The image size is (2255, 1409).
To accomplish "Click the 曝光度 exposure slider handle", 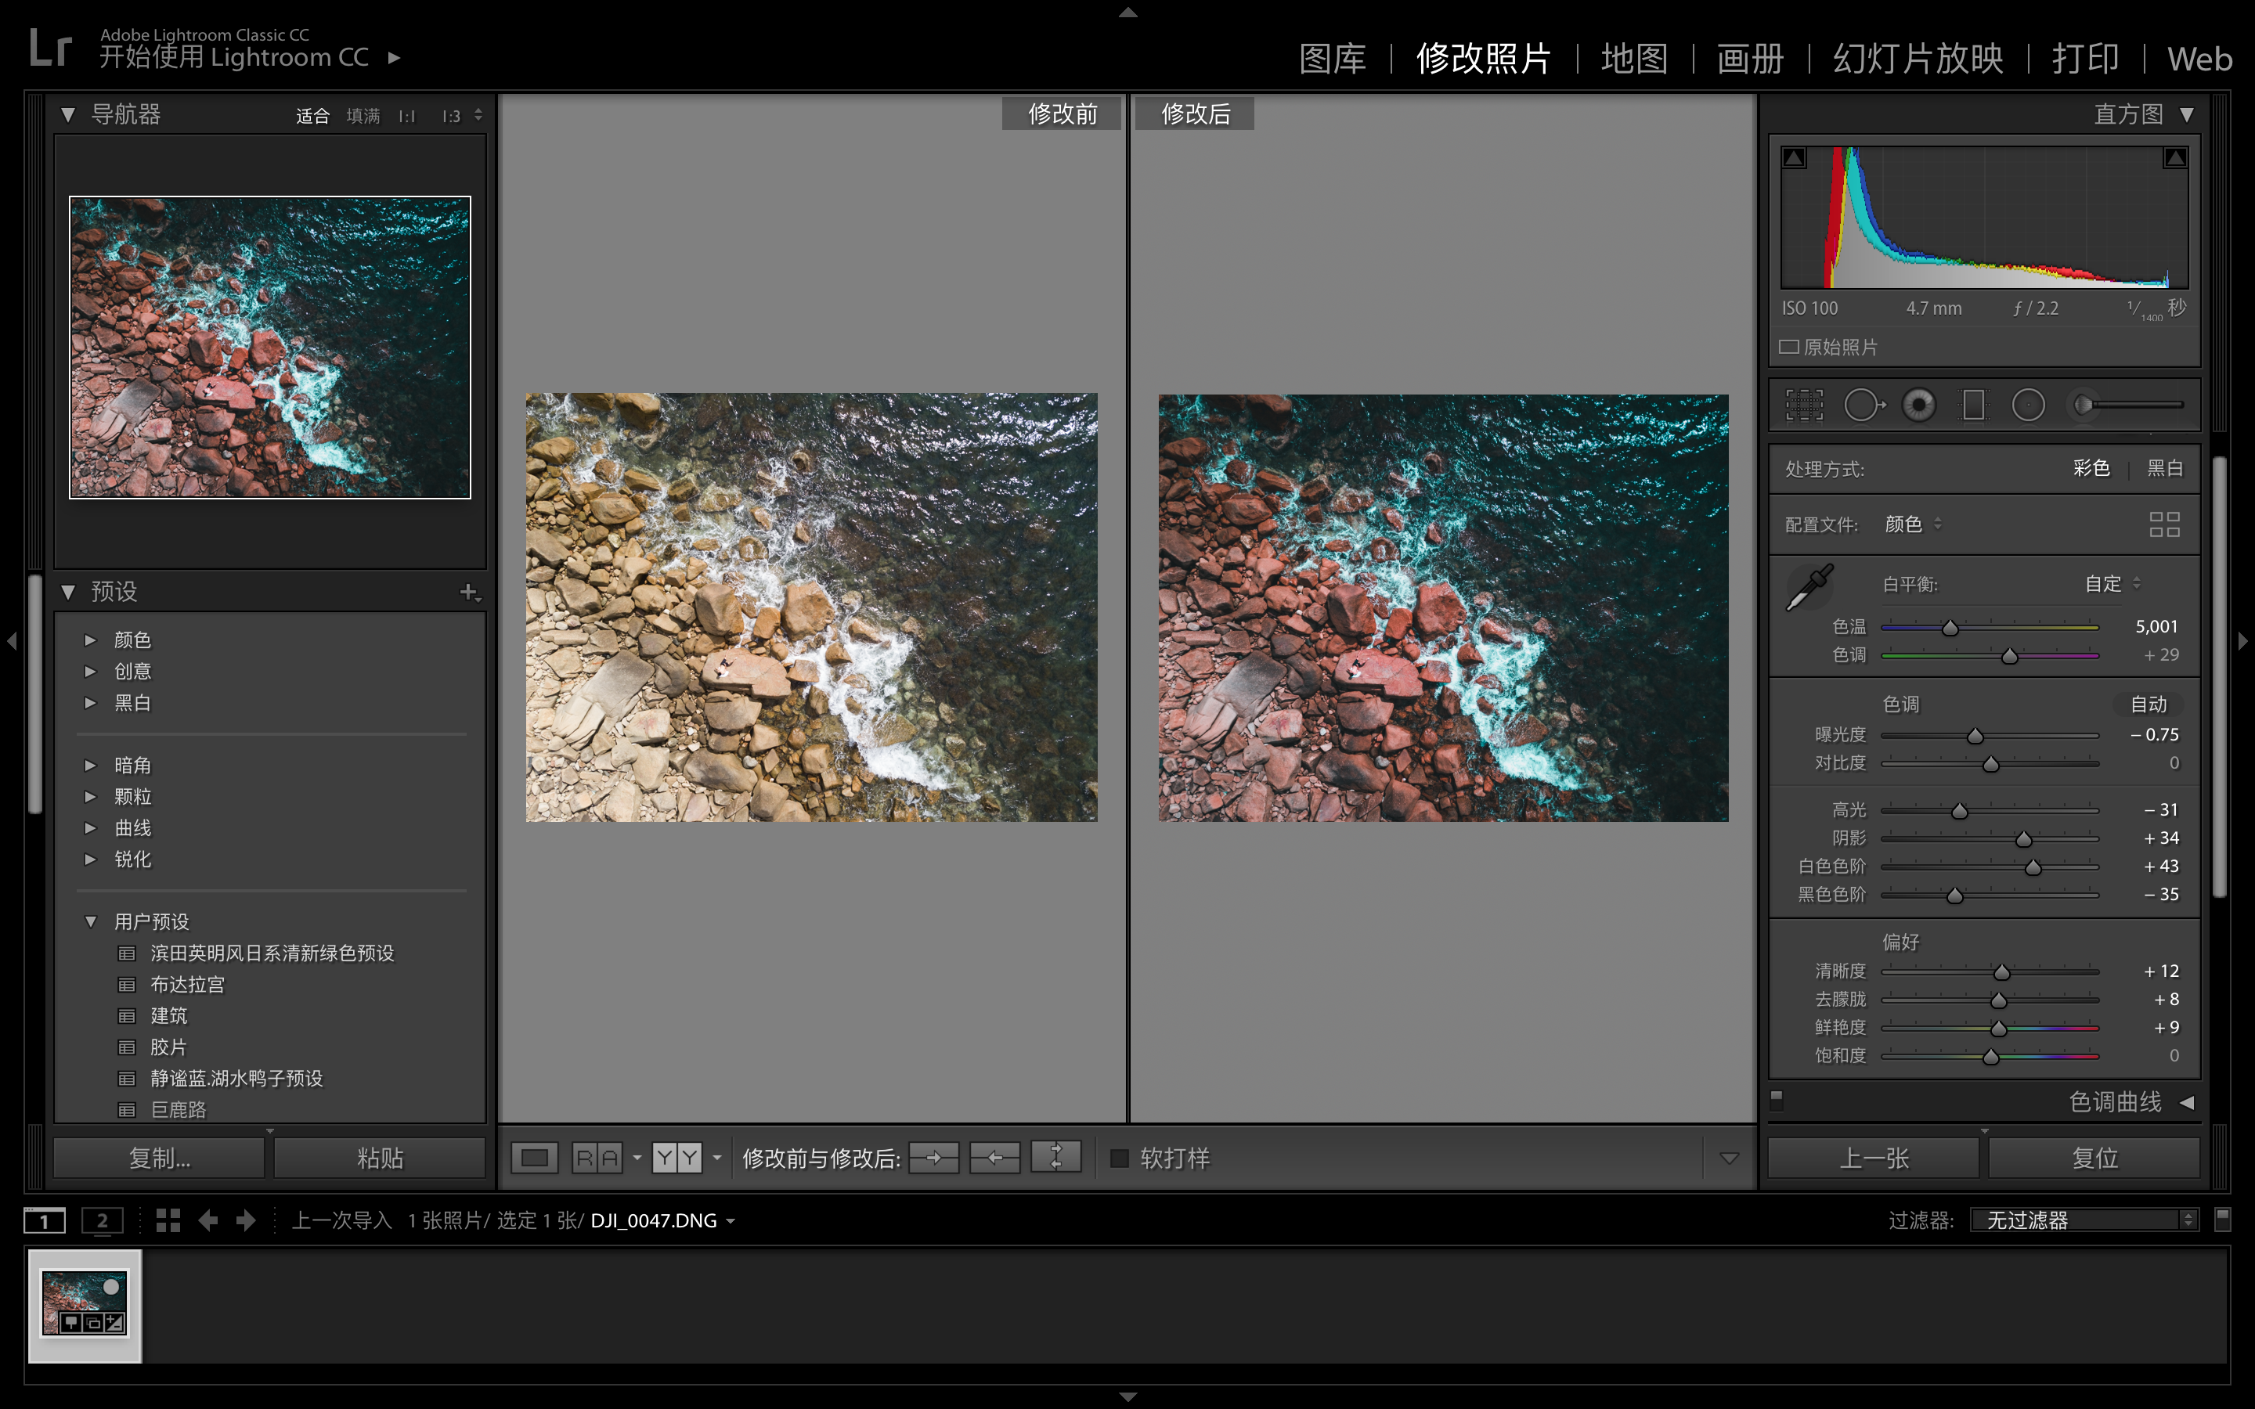I will [x=1975, y=736].
